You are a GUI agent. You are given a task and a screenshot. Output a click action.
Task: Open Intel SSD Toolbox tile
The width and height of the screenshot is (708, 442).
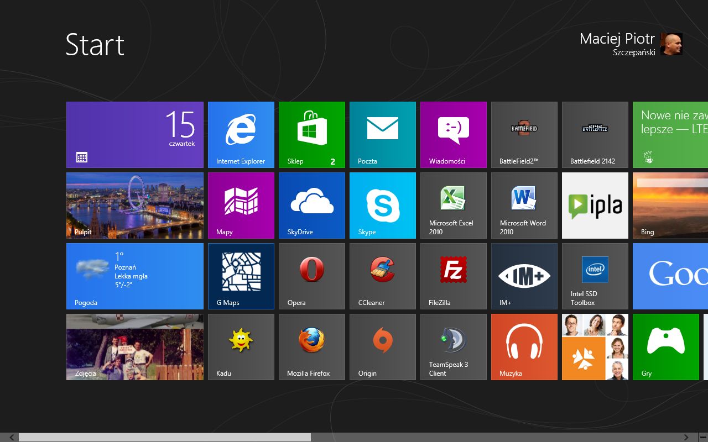tap(595, 276)
